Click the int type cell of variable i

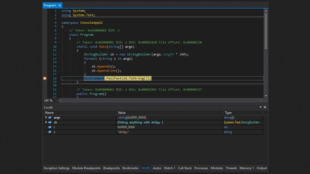pyautogui.click(x=226, y=127)
